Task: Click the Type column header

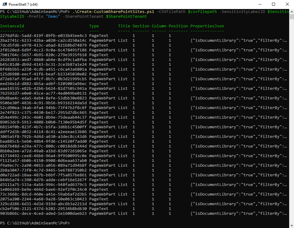Action: point(94,26)
